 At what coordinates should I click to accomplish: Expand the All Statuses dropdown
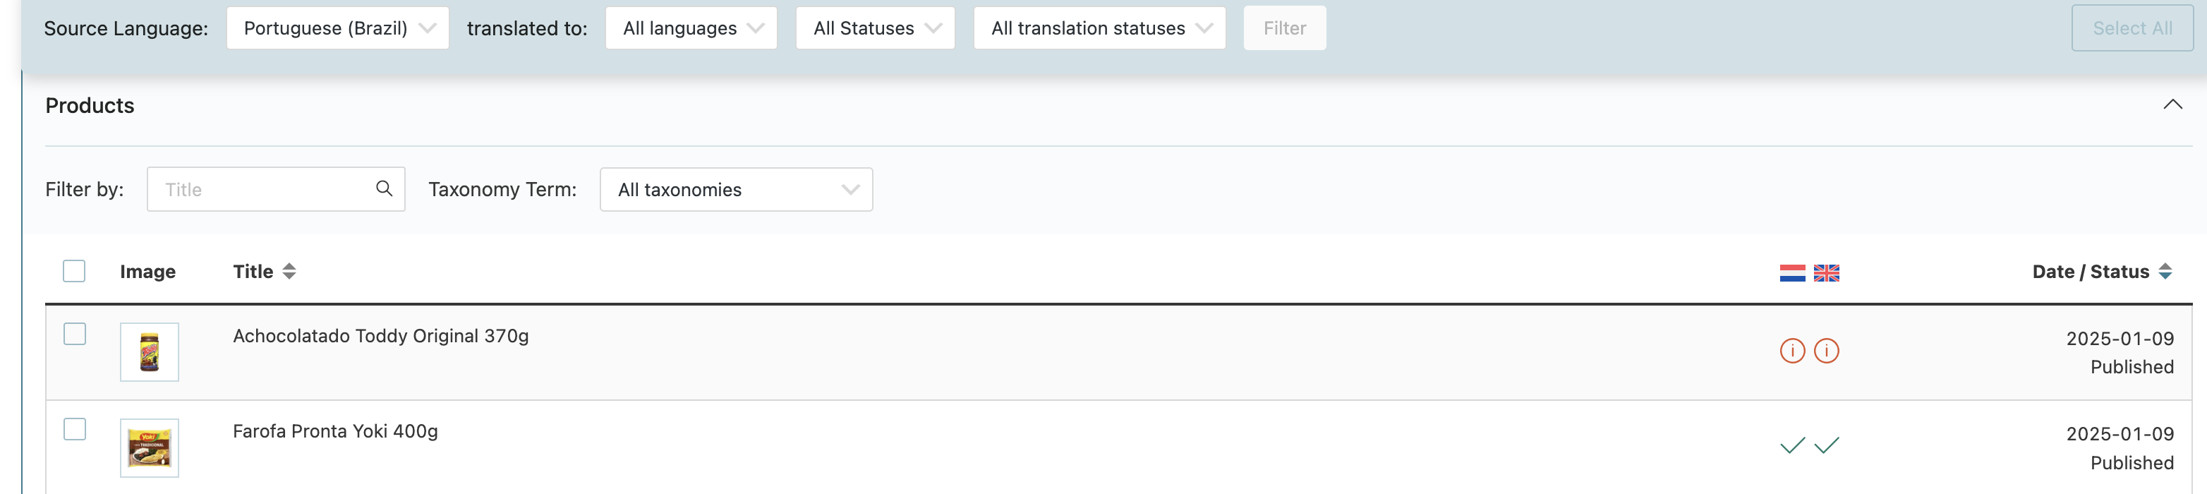tap(875, 28)
